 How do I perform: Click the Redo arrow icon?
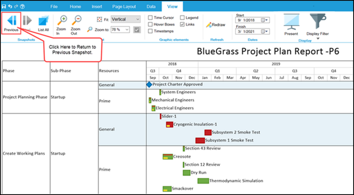coord(16,7)
